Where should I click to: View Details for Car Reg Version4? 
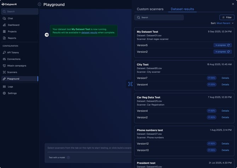pos(225,111)
